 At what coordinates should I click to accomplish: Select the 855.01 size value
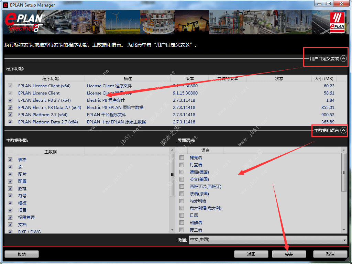pyautogui.click(x=328, y=107)
